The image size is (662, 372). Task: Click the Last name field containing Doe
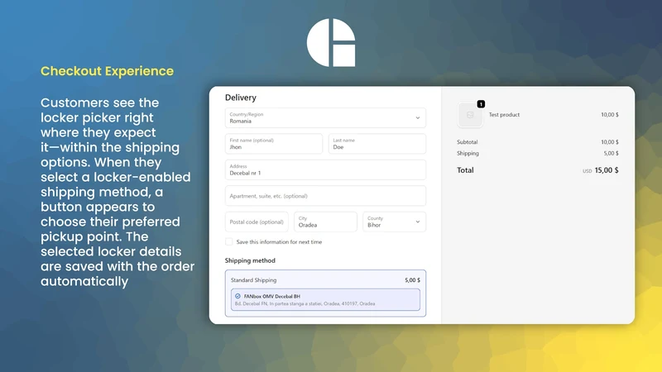(x=377, y=144)
